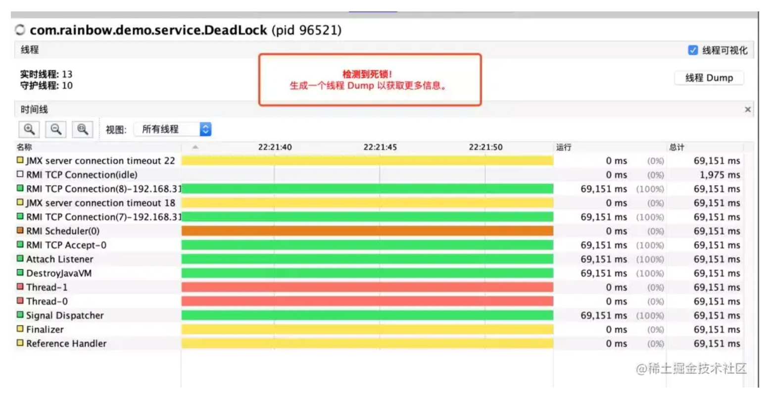
Task: Select the Thread-0 row name
Action: [47, 301]
